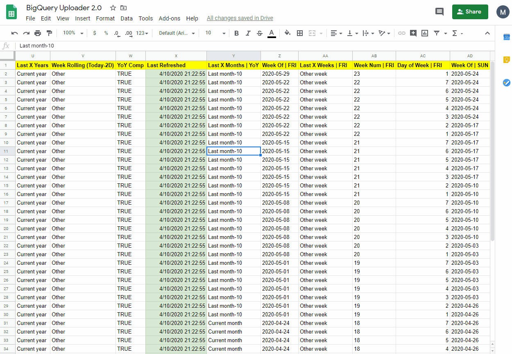Insert a comment from the toolbar

pos(413,33)
